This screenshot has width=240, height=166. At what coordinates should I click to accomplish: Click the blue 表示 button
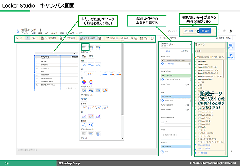click(x=207, y=31)
